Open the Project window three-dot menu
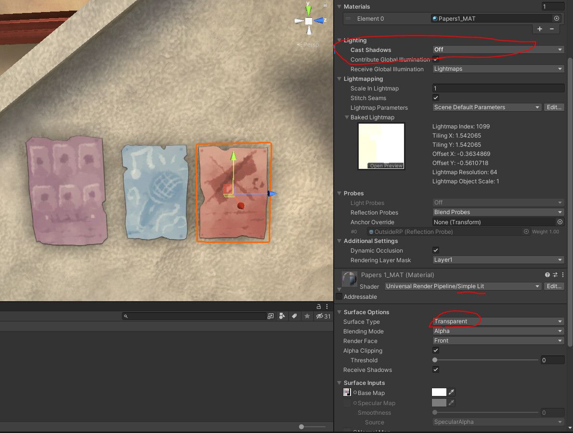 [327, 306]
